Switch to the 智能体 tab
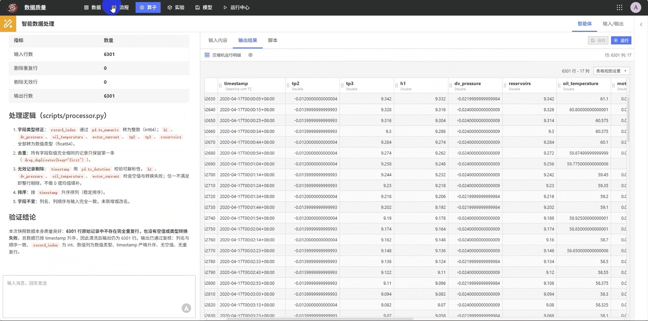The image size is (648, 321). point(585,24)
